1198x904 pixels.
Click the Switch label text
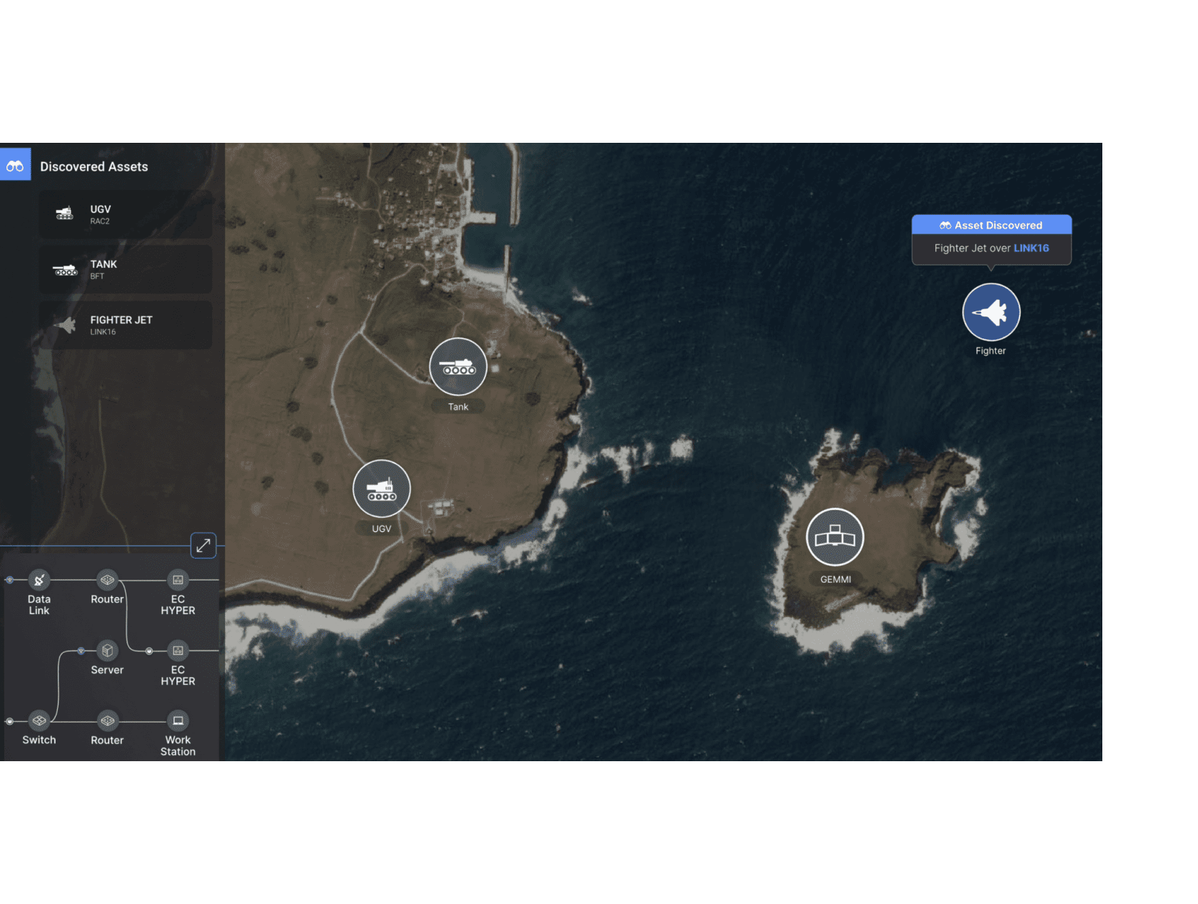coord(39,740)
